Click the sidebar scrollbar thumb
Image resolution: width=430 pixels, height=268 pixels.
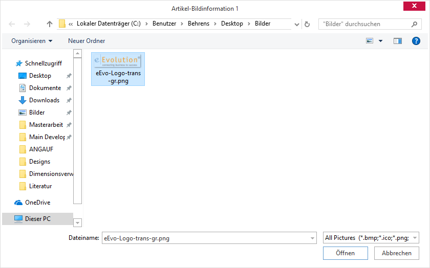78,131
